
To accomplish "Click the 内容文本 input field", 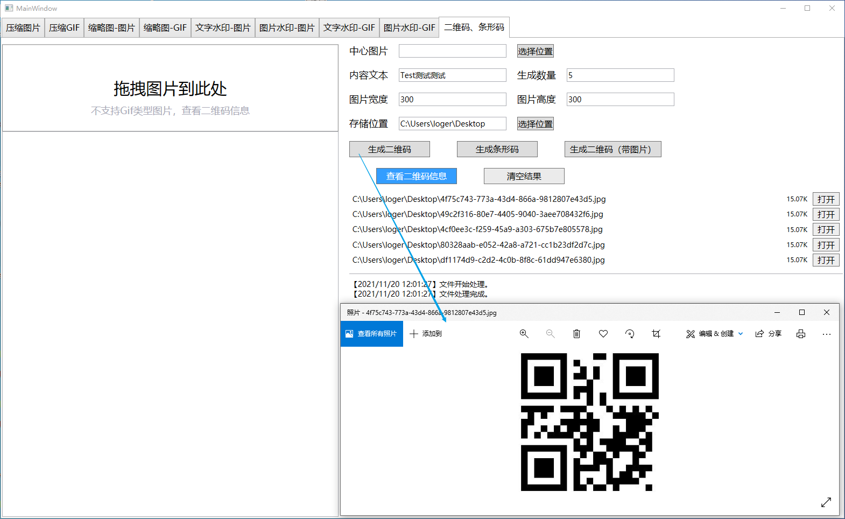I will tap(453, 75).
